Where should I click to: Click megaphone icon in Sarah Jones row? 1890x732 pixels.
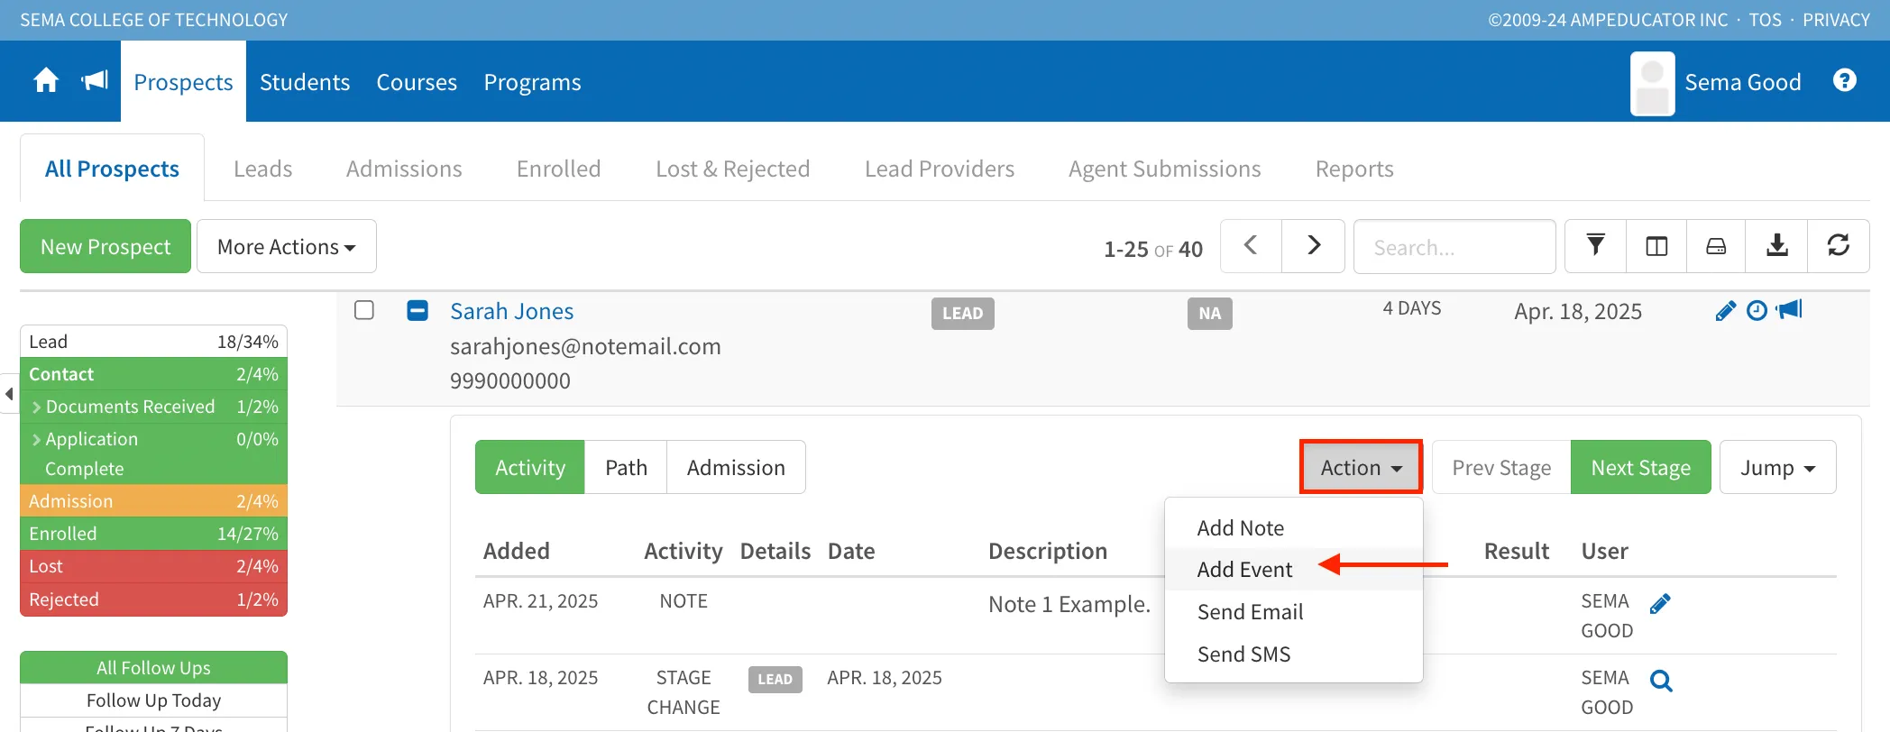[1789, 310]
